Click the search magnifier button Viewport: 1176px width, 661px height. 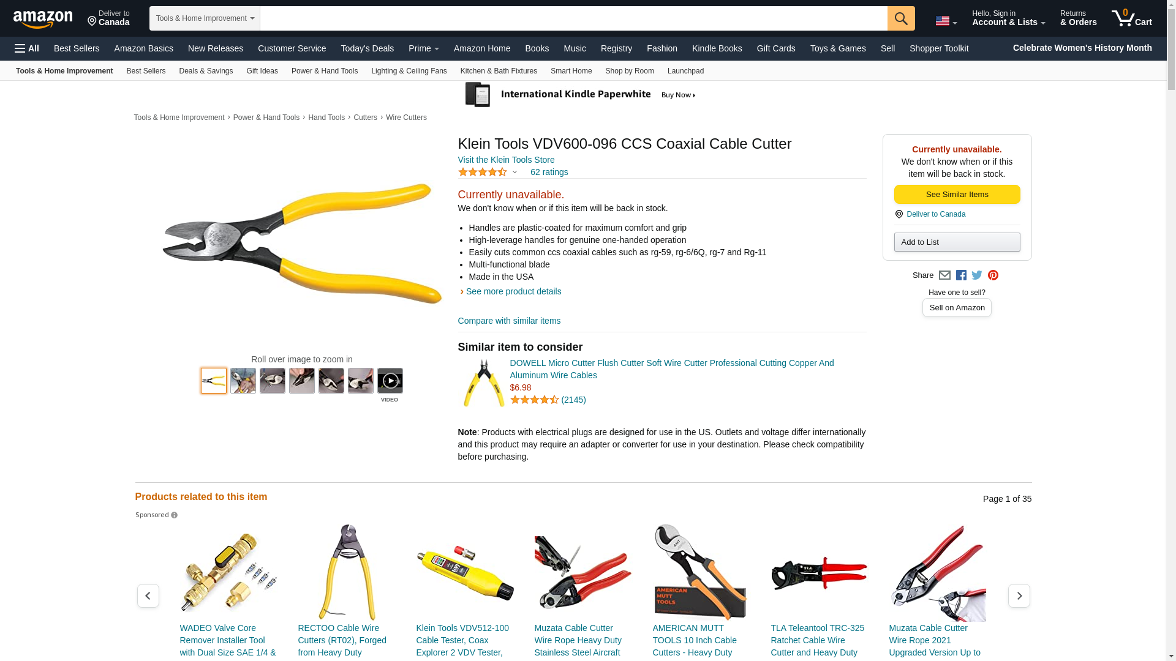point(900,18)
